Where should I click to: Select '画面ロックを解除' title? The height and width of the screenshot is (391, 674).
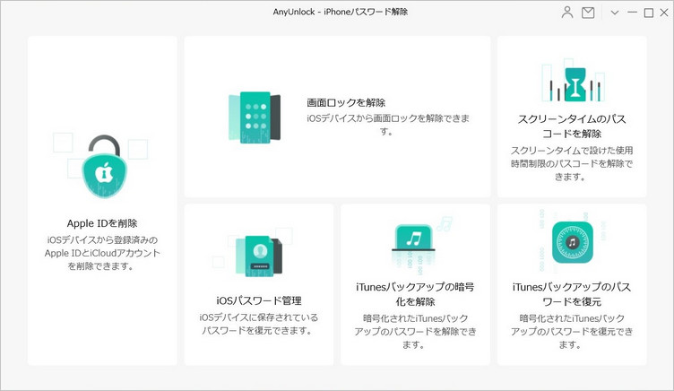click(346, 102)
